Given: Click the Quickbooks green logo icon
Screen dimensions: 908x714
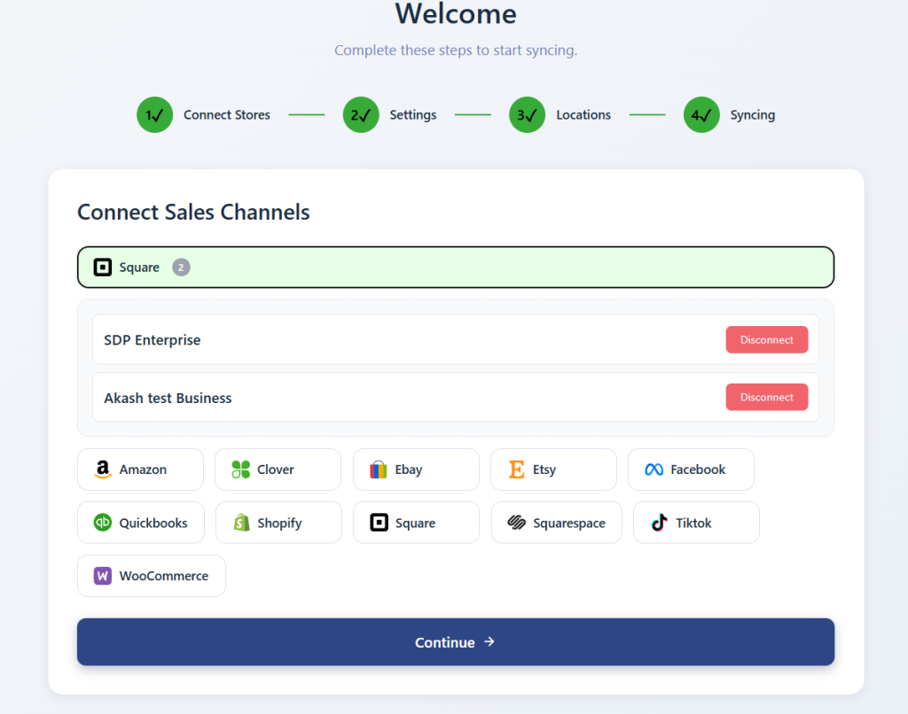Looking at the screenshot, I should click(x=103, y=523).
